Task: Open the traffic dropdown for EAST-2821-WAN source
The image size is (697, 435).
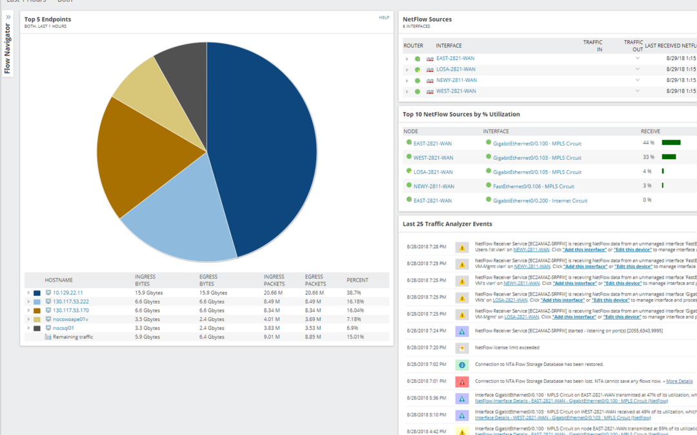Action: point(638,58)
